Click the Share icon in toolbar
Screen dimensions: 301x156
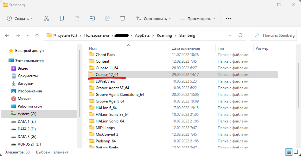[x=107, y=19]
